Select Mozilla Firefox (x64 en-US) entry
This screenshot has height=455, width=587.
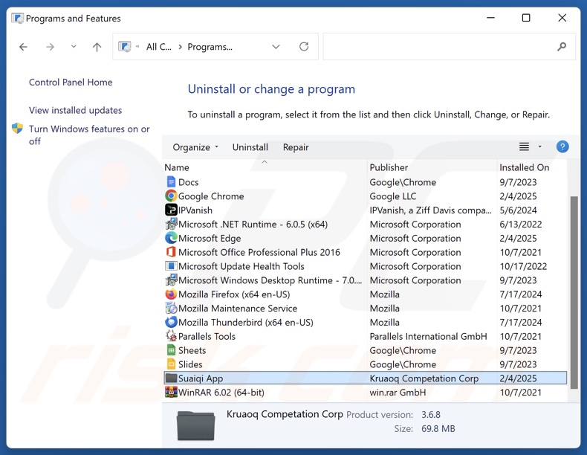[234, 294]
